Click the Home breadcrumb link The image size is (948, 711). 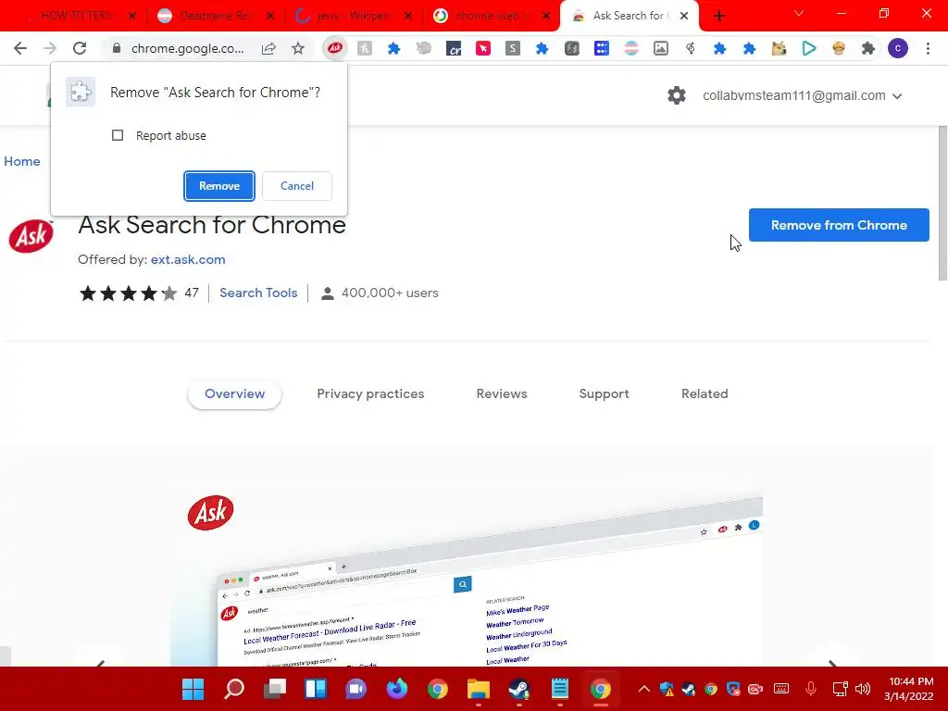[22, 161]
